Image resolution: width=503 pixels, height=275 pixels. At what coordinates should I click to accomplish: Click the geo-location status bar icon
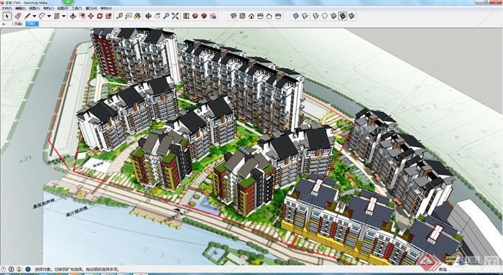[x=4, y=269]
